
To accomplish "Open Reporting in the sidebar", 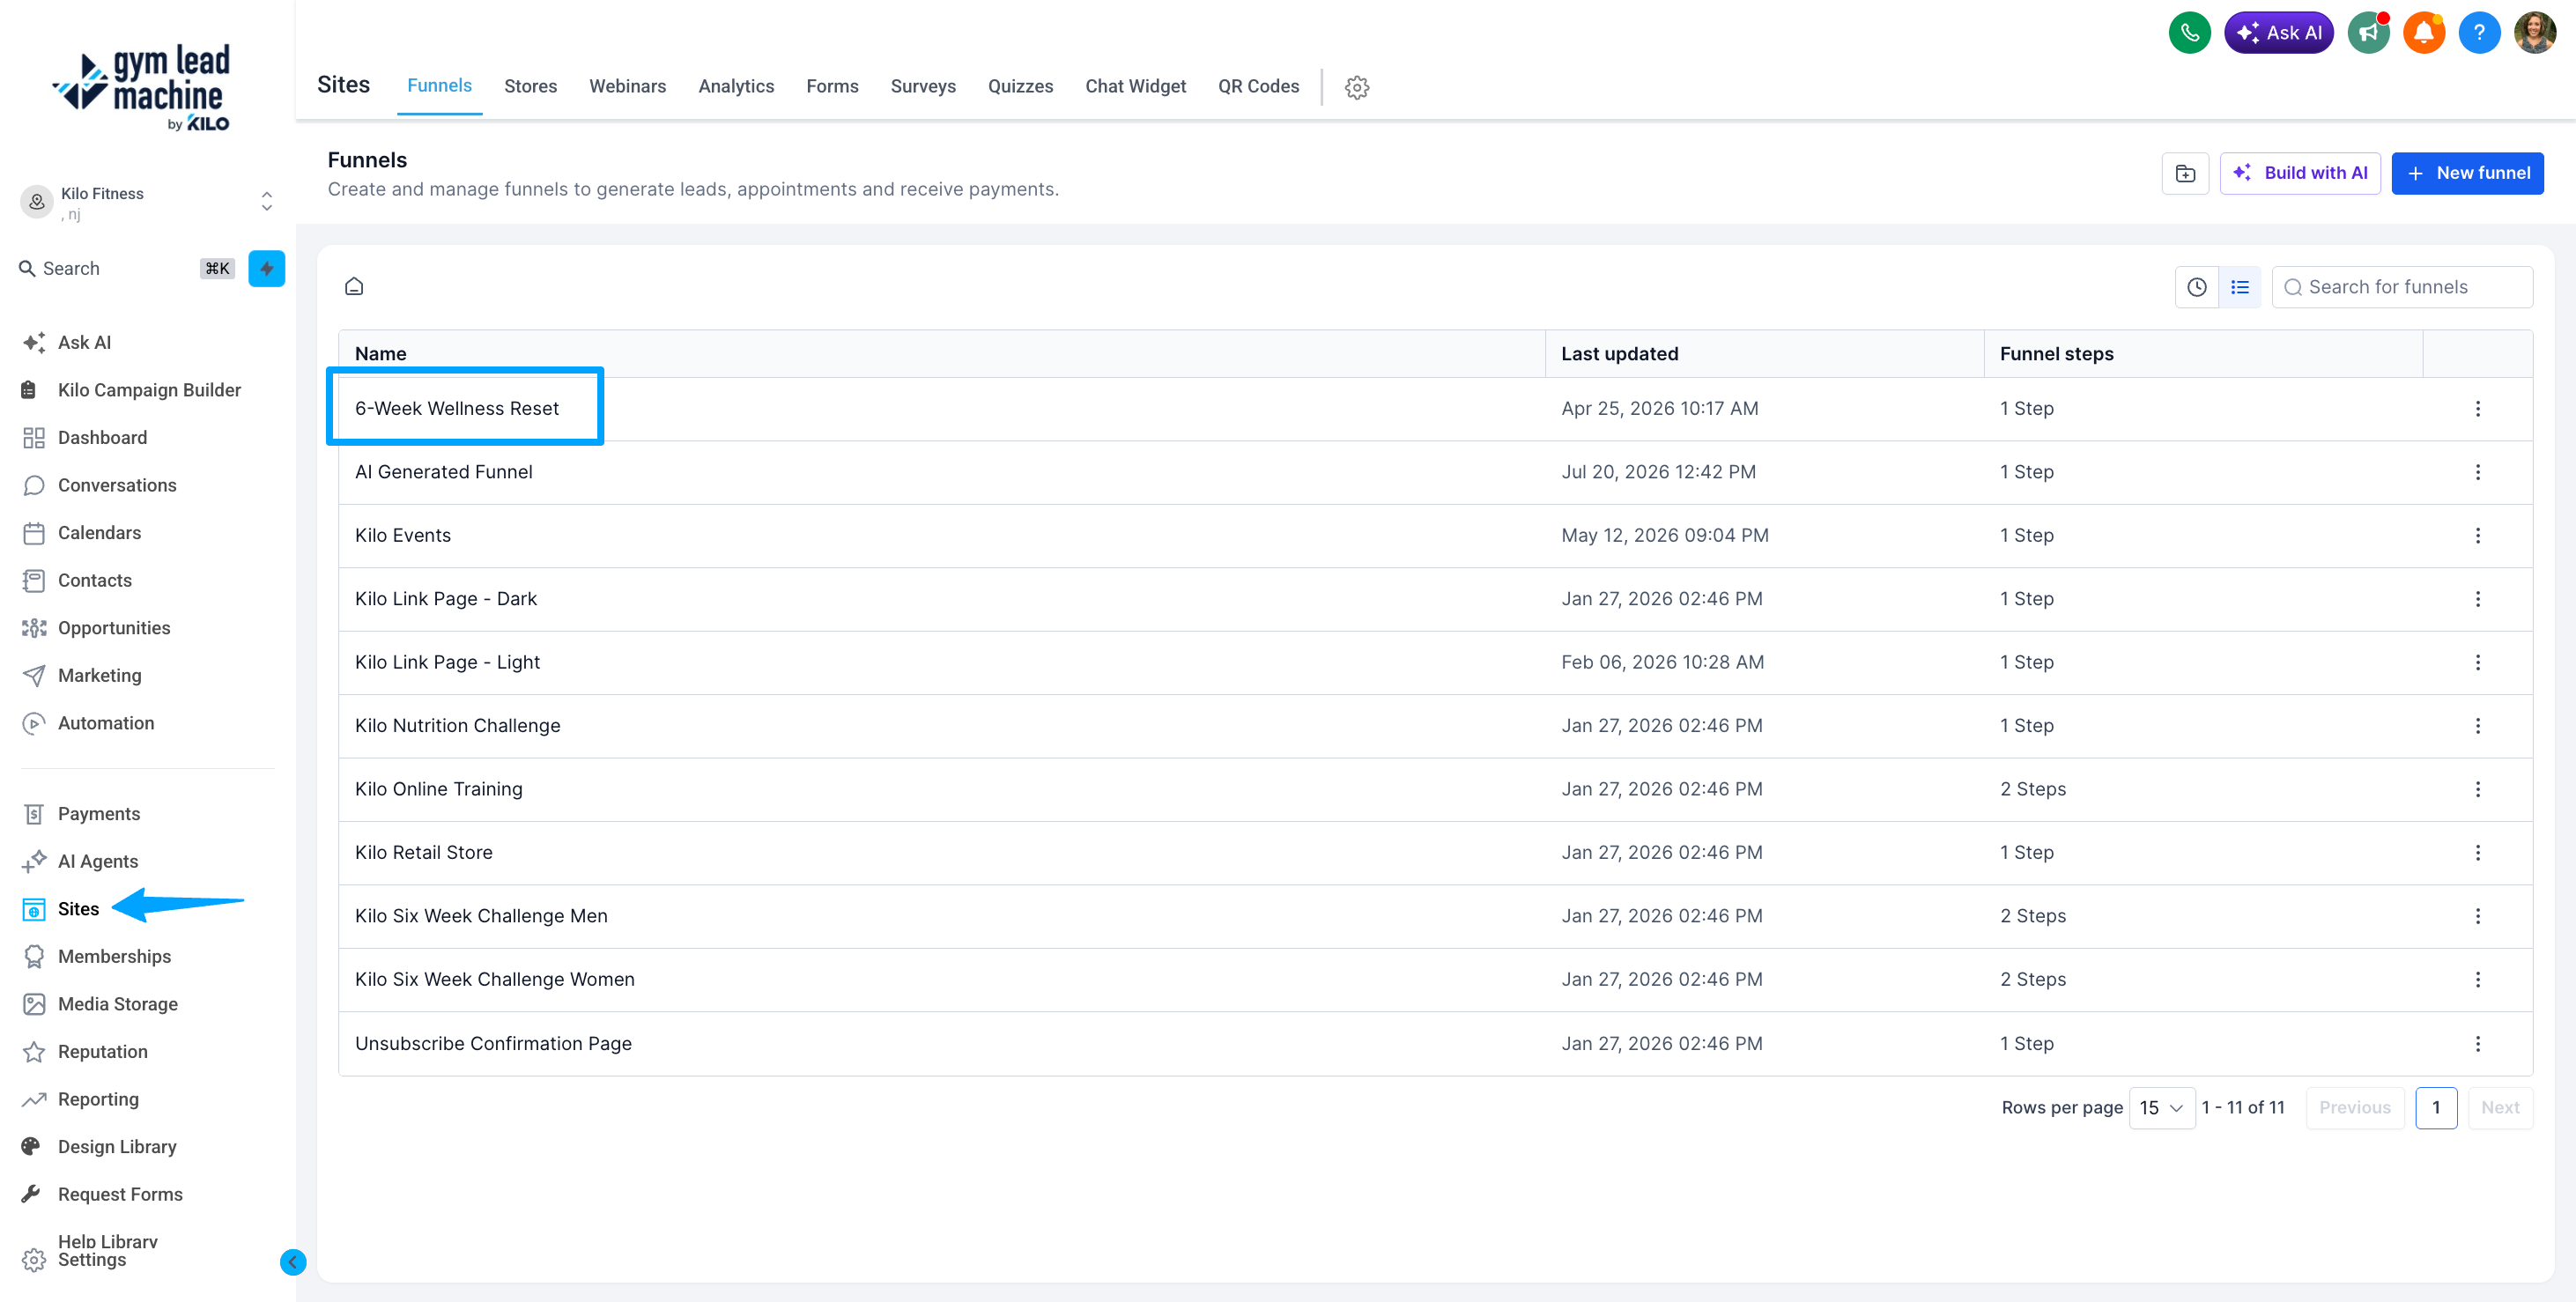I will point(98,1099).
